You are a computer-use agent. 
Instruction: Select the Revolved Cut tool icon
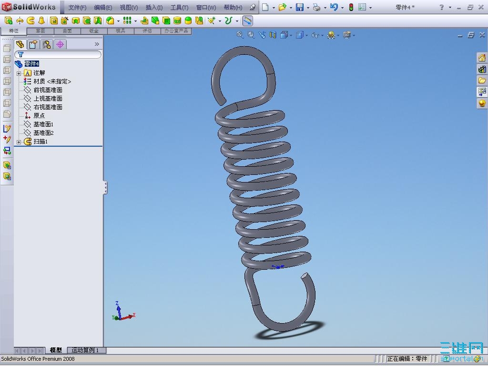pyautogui.click(x=76, y=21)
